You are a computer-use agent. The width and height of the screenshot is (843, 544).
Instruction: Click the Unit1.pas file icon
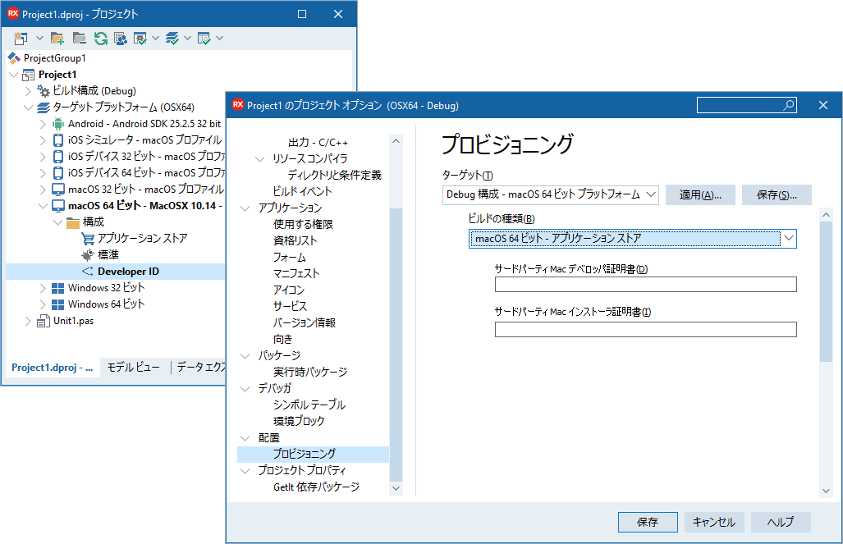click(44, 321)
